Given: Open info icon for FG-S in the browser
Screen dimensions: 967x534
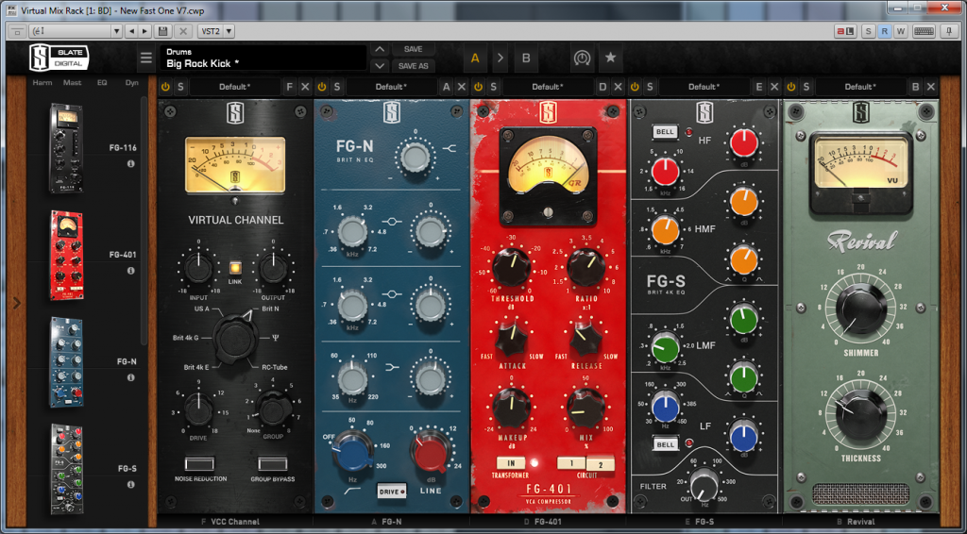Looking at the screenshot, I should pos(130,485).
